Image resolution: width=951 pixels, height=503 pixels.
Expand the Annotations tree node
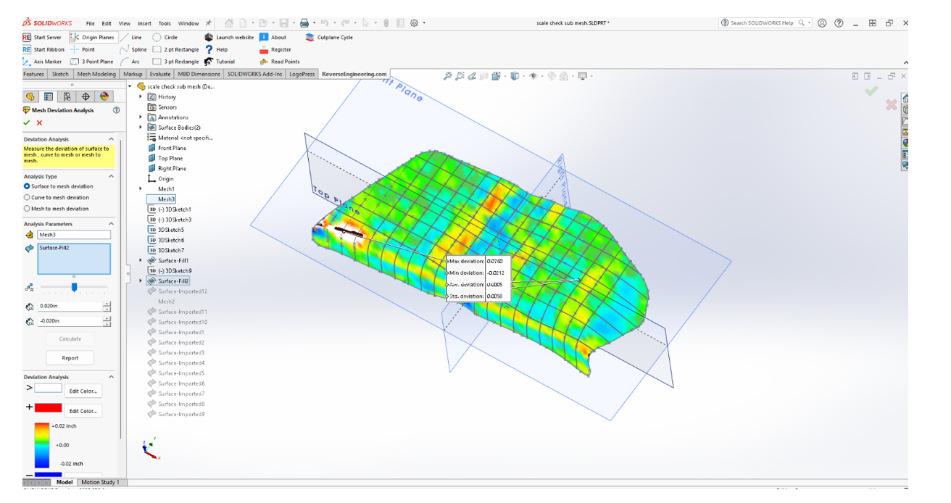coord(141,117)
